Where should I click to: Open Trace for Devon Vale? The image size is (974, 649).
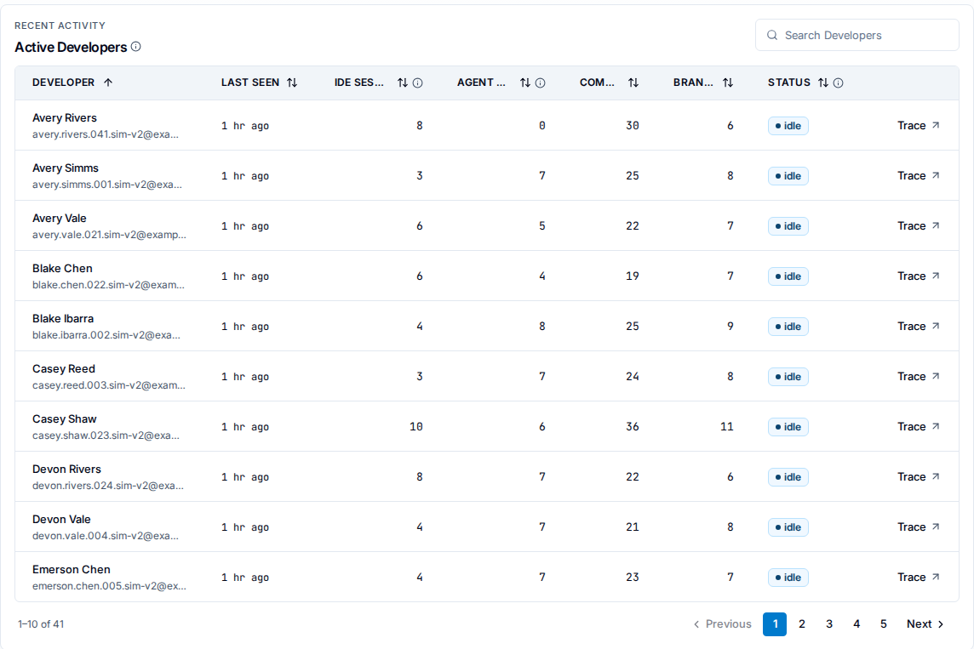click(918, 527)
